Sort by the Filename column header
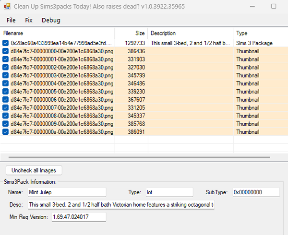Image resolution: width=288 pixels, height=235 pixels. [x=57, y=33]
